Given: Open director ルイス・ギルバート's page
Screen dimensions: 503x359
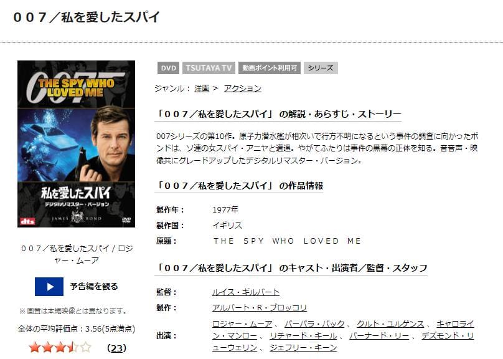Looking at the screenshot, I should point(245,291).
